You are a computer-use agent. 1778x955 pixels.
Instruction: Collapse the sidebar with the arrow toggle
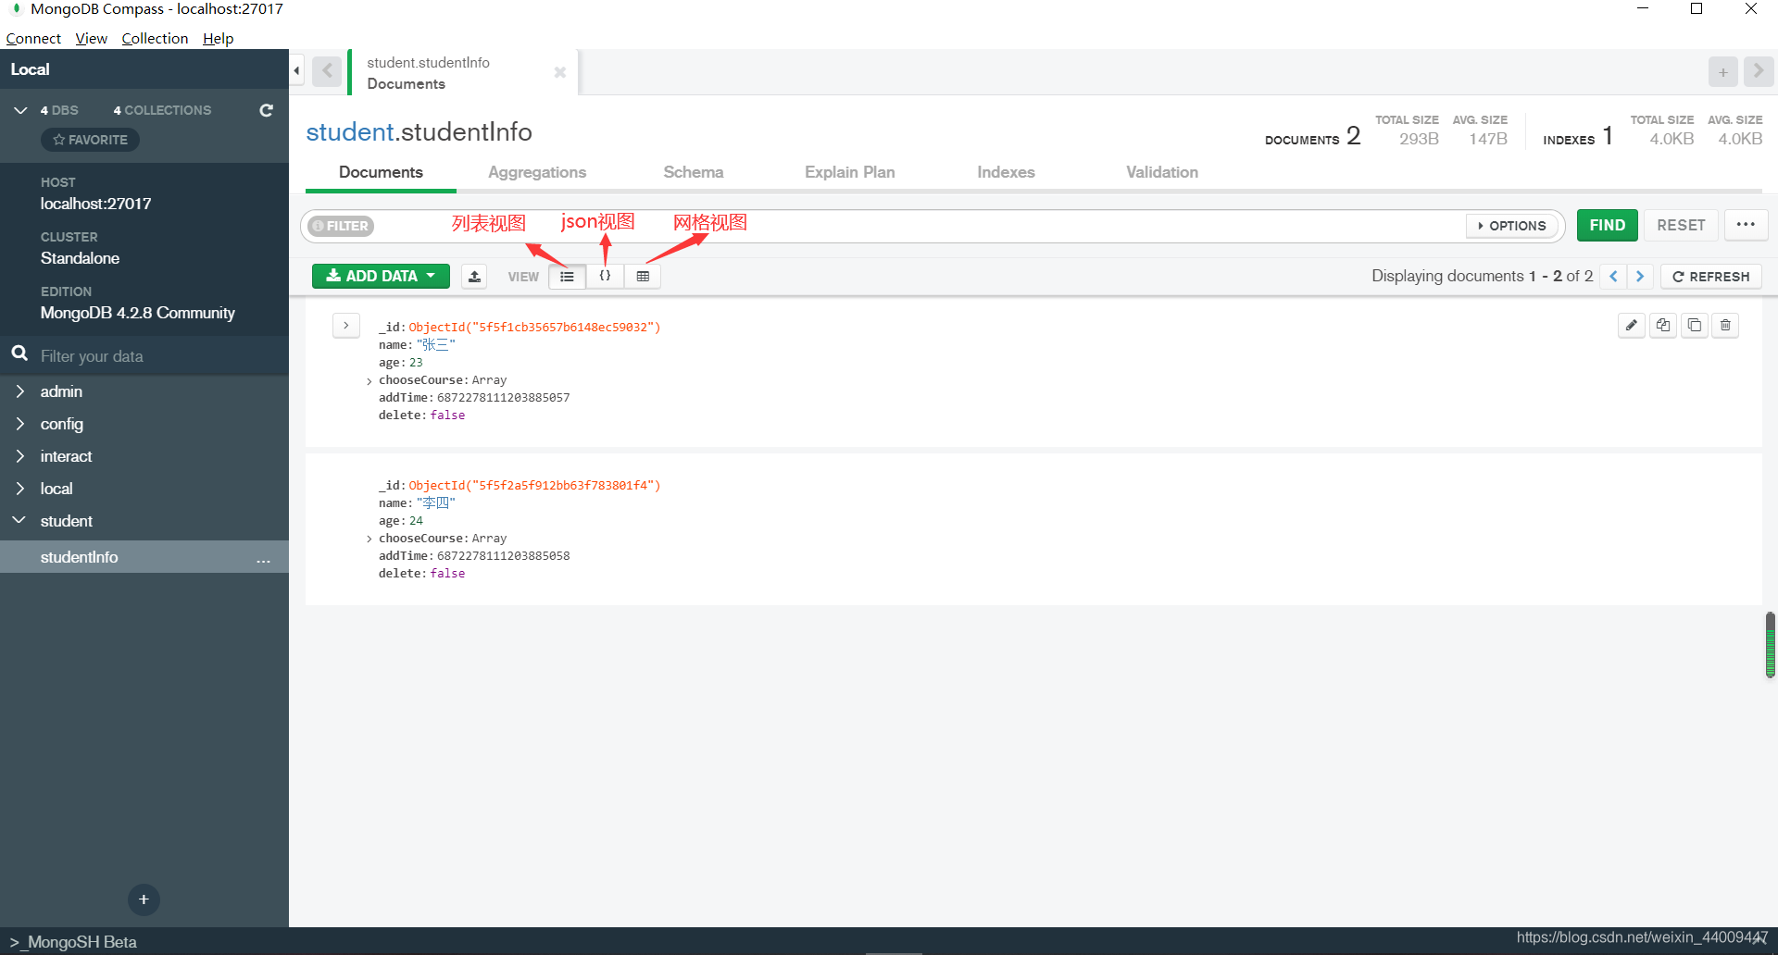point(296,70)
